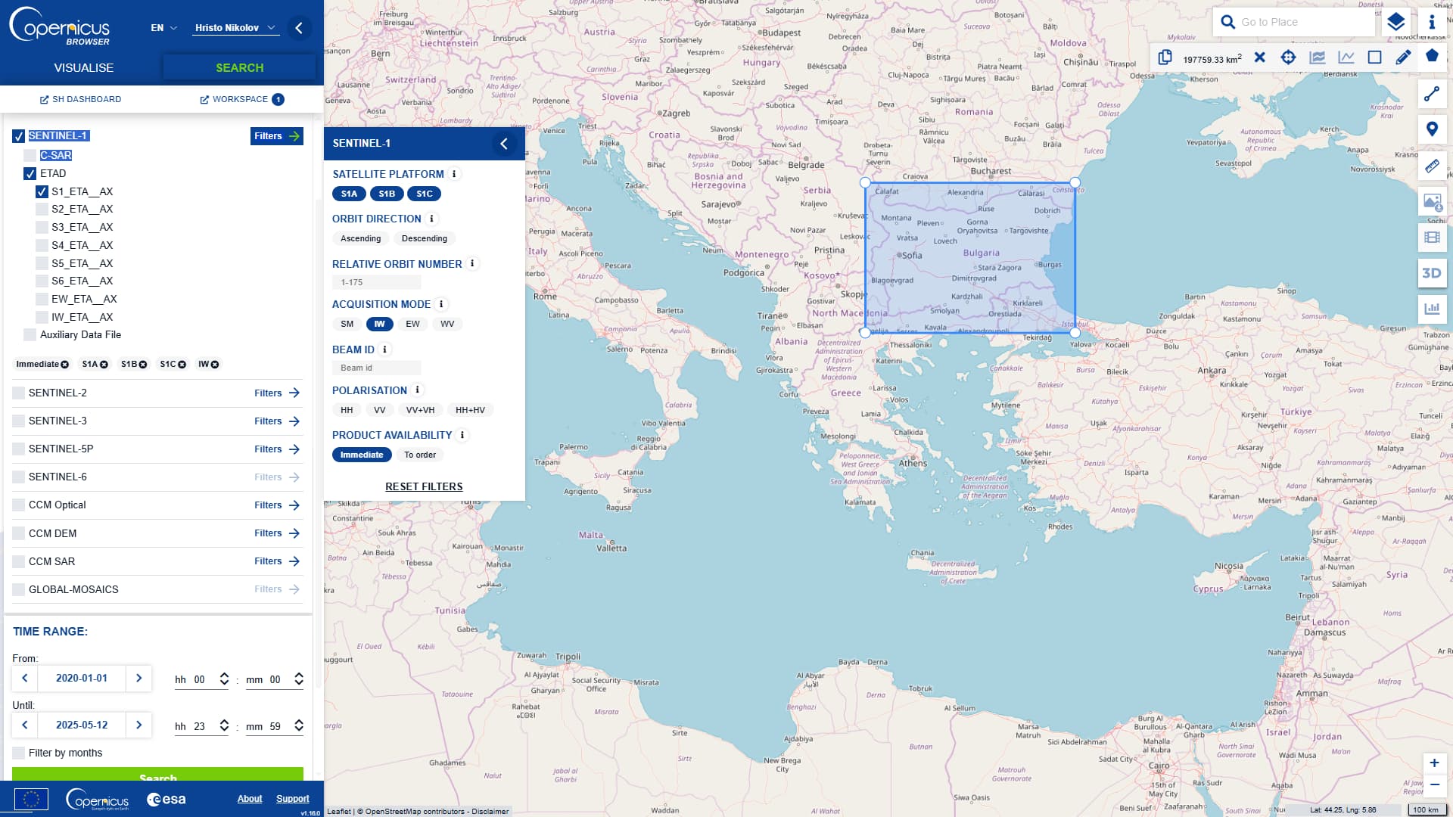Remove the IW filter tag
Image resolution: width=1453 pixels, height=817 pixels.
pos(215,365)
